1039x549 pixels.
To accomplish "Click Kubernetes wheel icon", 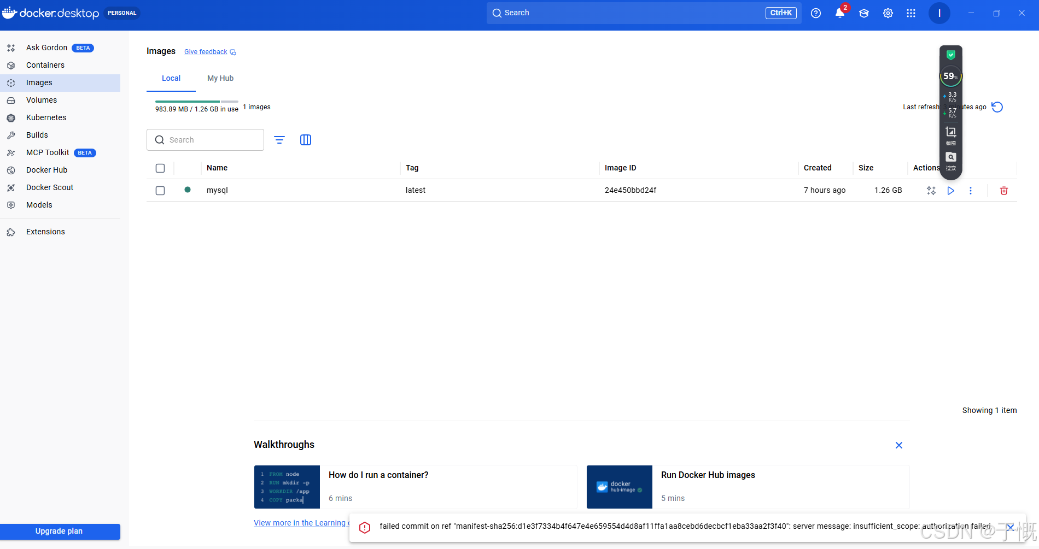I will [11, 118].
